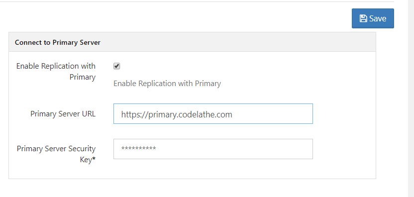
Task: Place cursor in the https://primary.codelathe.com text
Action: point(177,114)
